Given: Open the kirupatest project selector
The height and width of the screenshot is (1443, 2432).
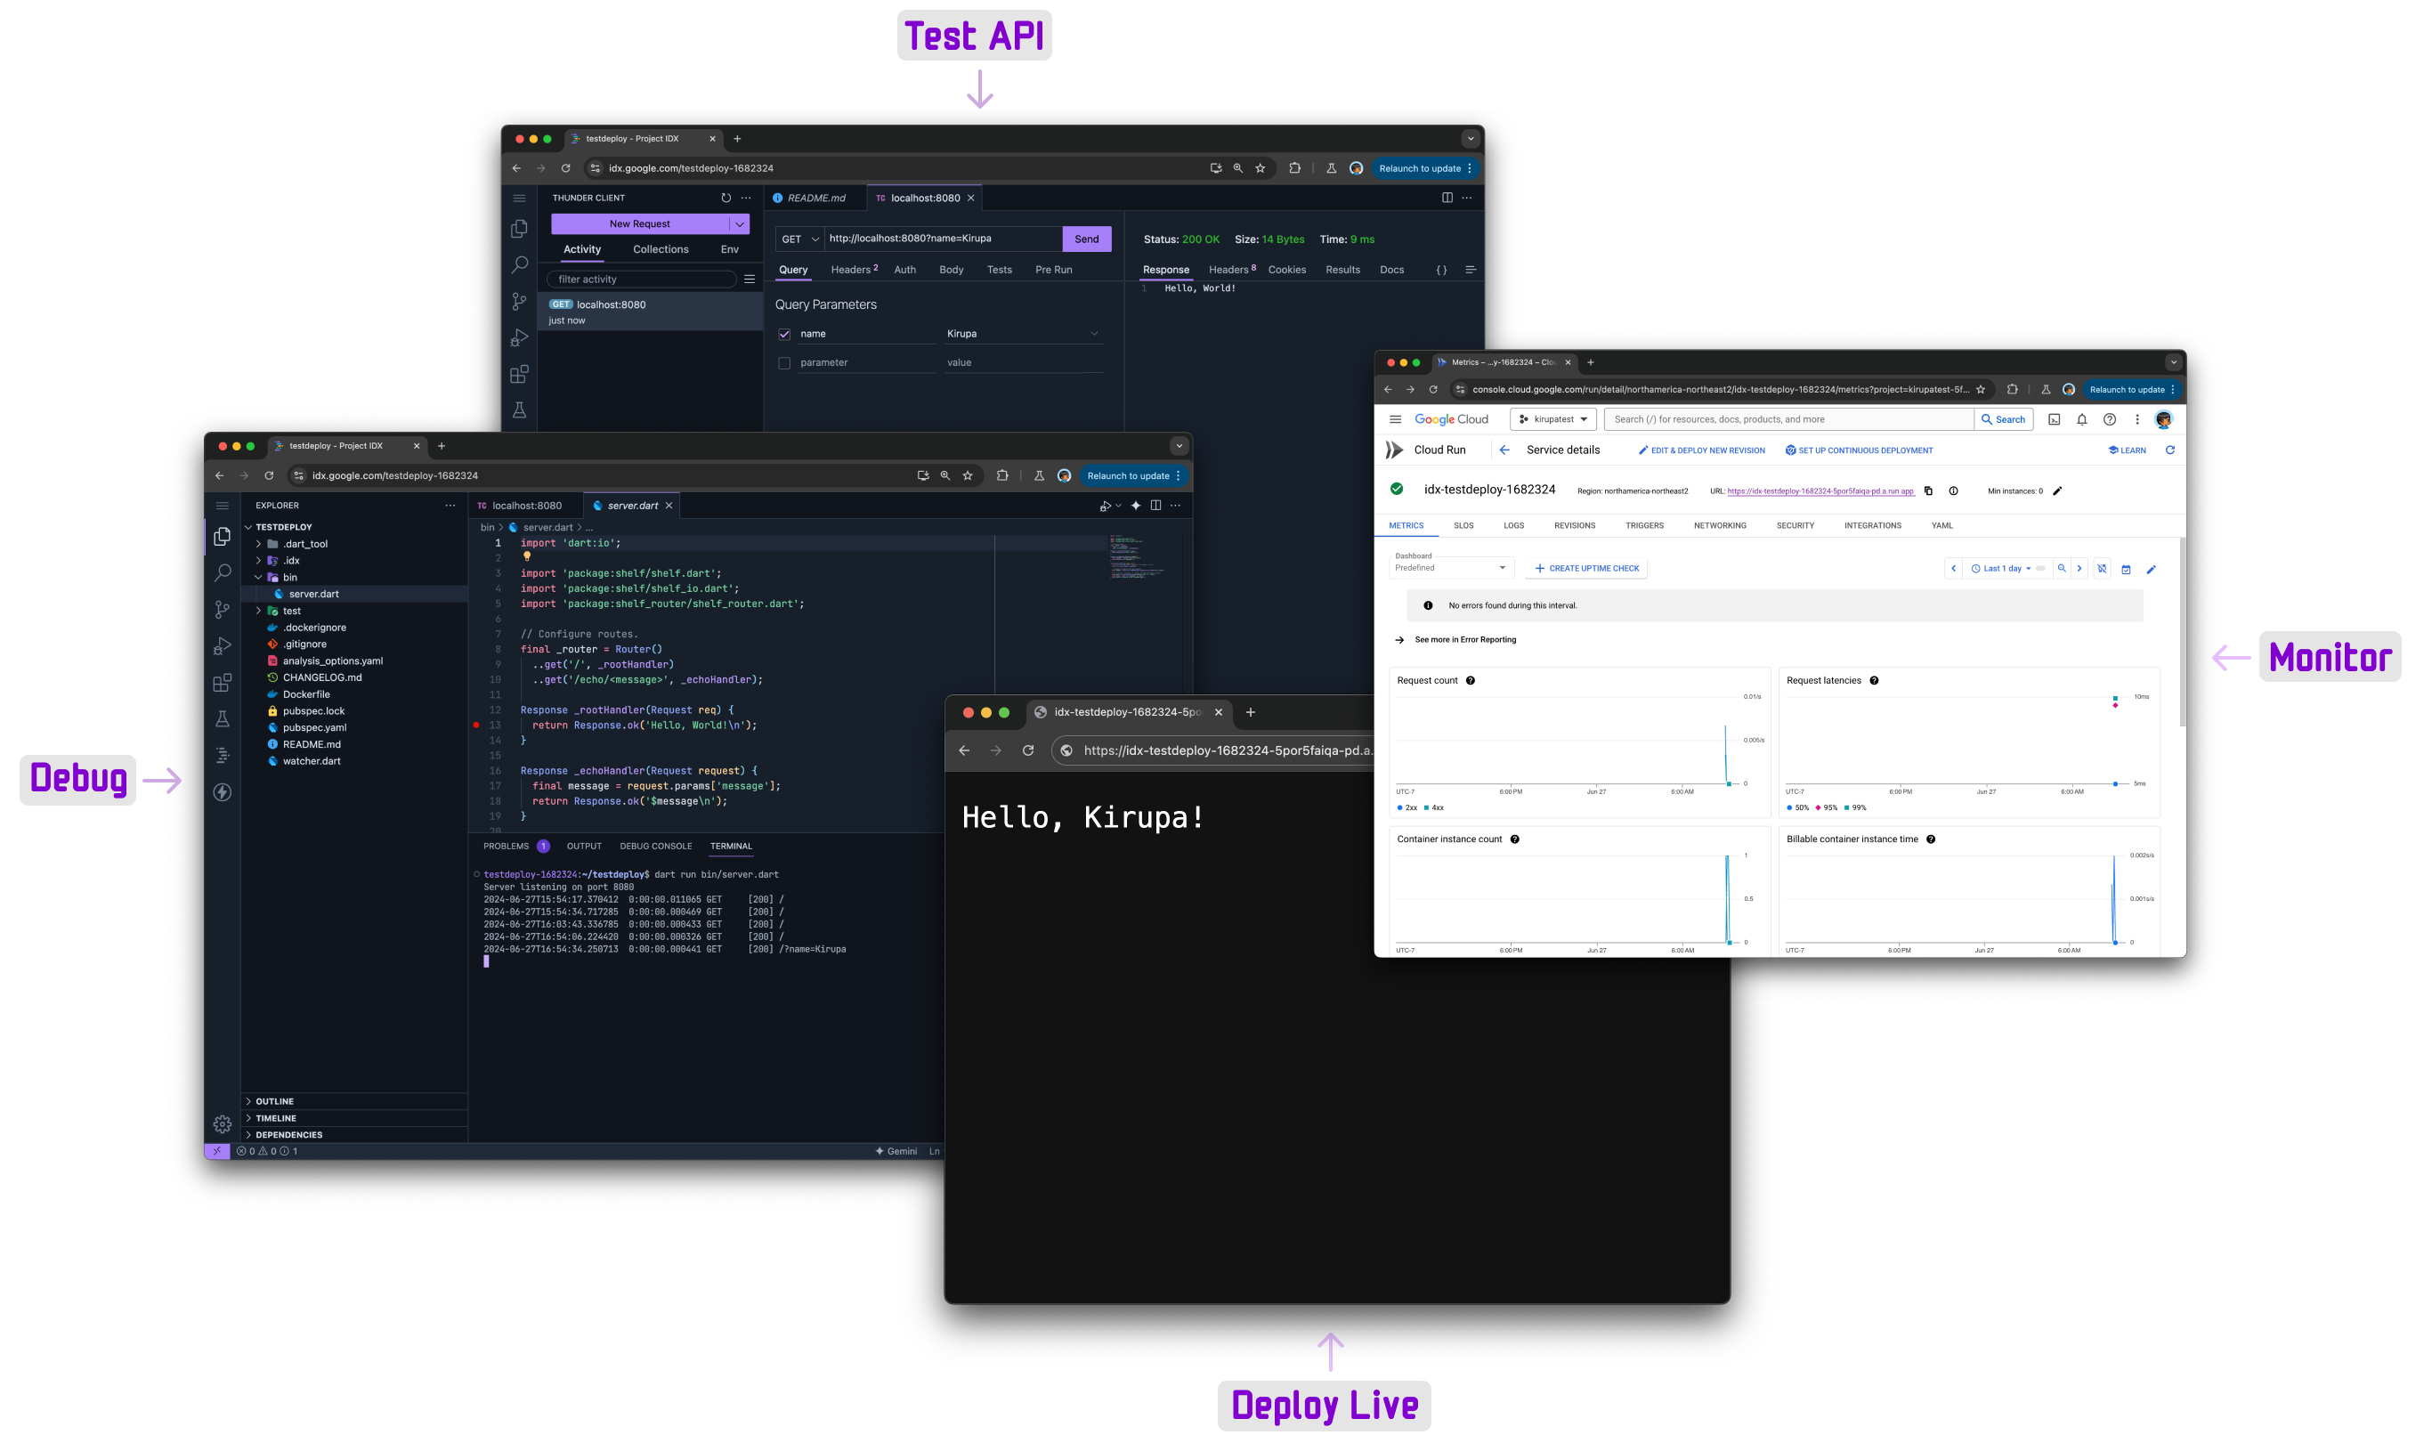Looking at the screenshot, I should [x=1553, y=419].
